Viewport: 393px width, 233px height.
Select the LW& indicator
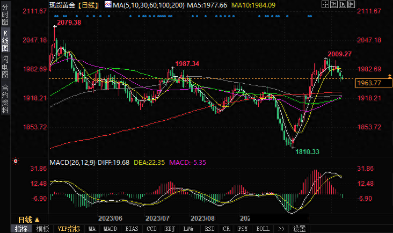click(x=188, y=229)
